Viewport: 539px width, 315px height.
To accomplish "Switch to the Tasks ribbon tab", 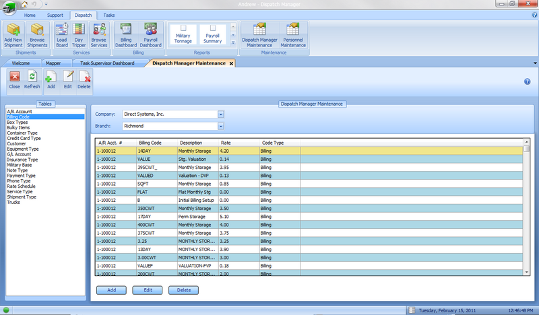I will [108, 14].
